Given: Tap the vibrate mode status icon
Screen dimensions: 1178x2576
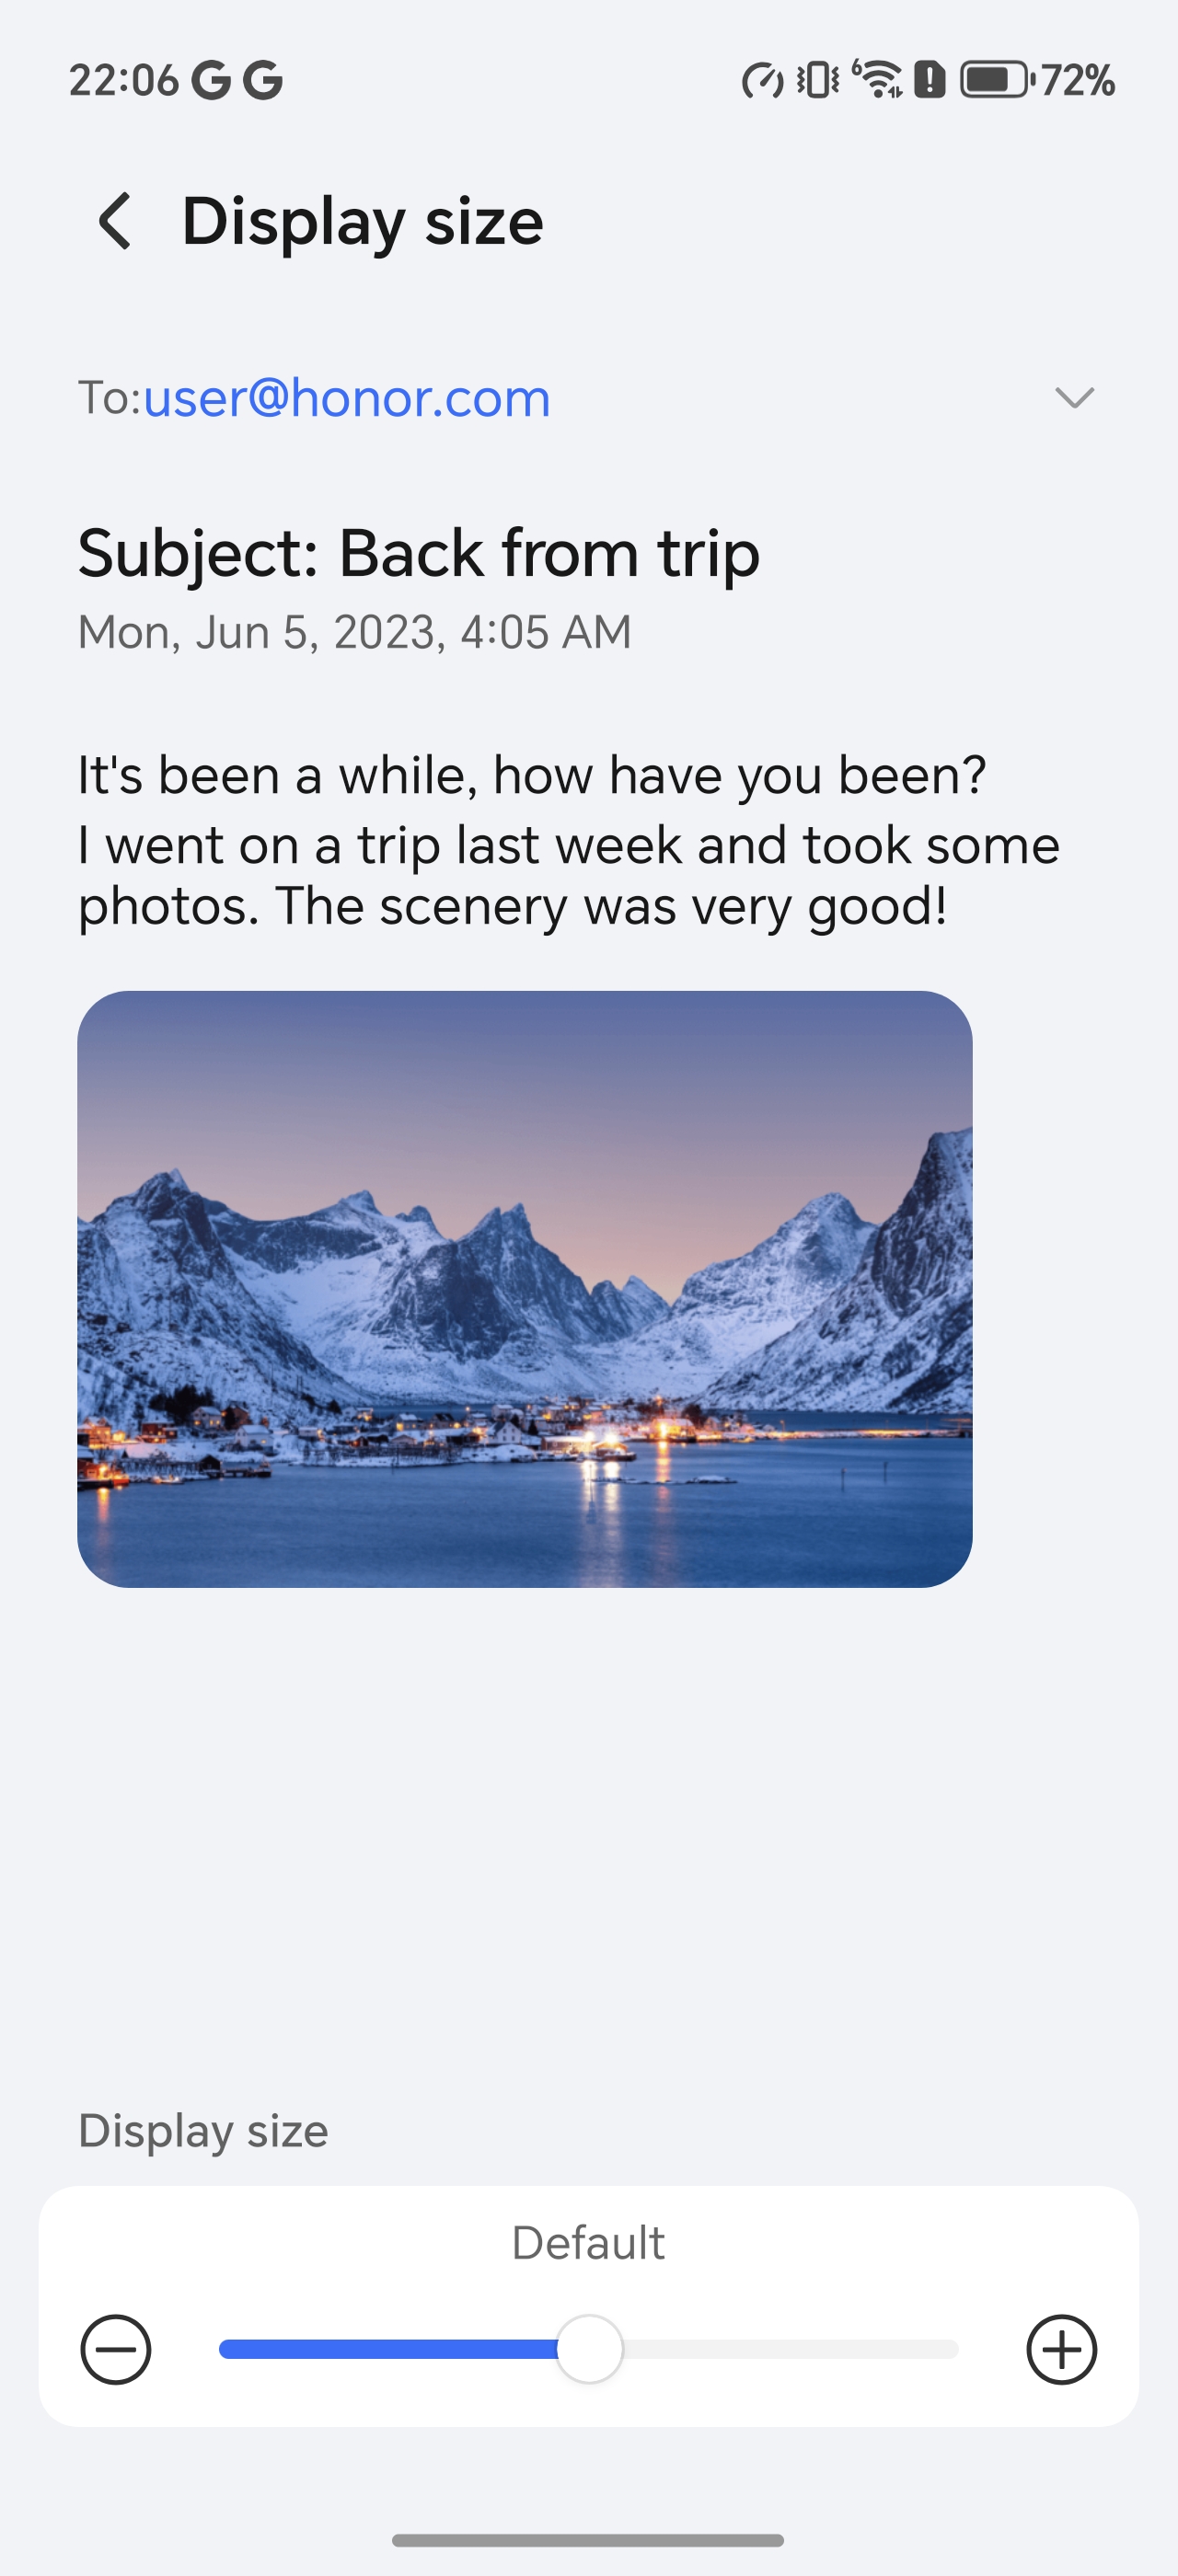Looking at the screenshot, I should pos(818,80).
